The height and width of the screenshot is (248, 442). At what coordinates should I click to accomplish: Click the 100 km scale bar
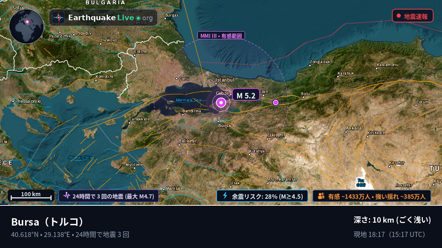(x=31, y=196)
